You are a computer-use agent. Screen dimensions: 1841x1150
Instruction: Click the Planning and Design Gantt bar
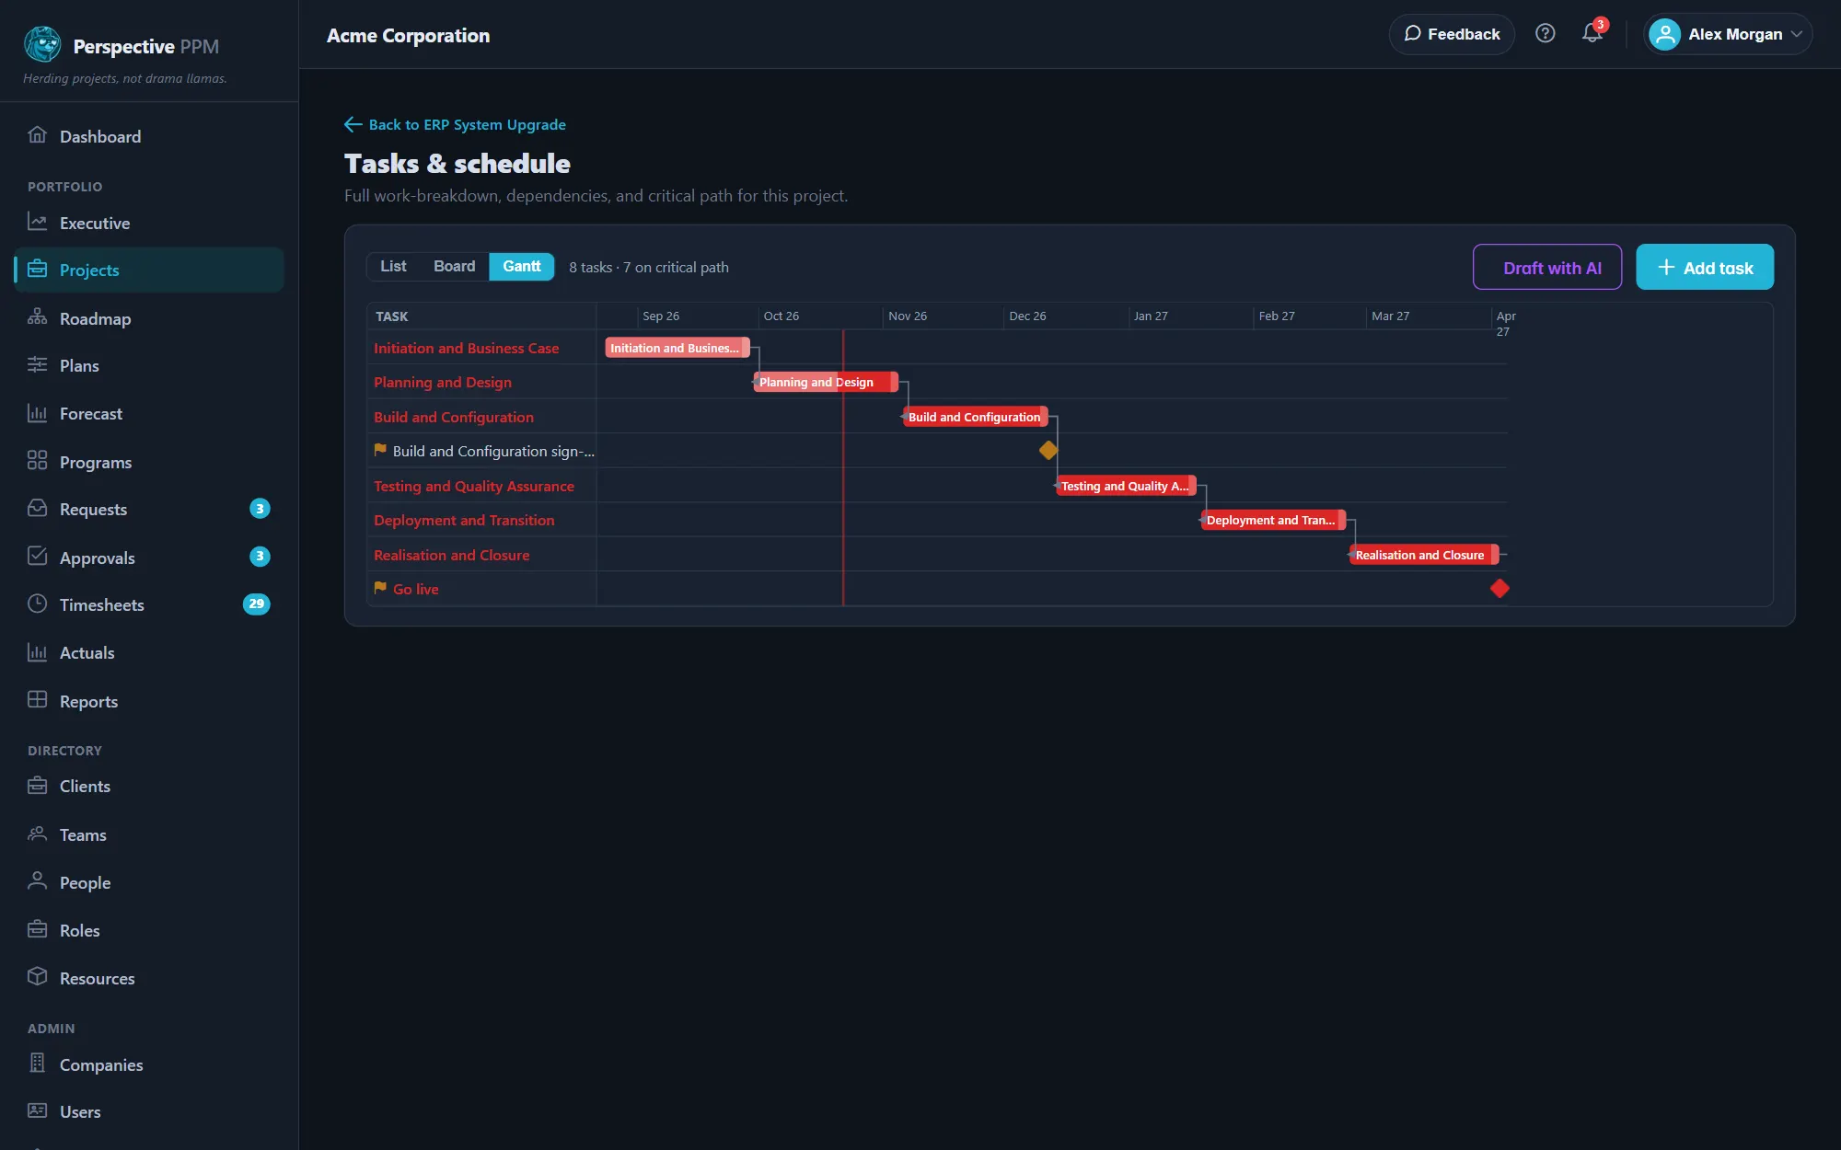coord(826,382)
